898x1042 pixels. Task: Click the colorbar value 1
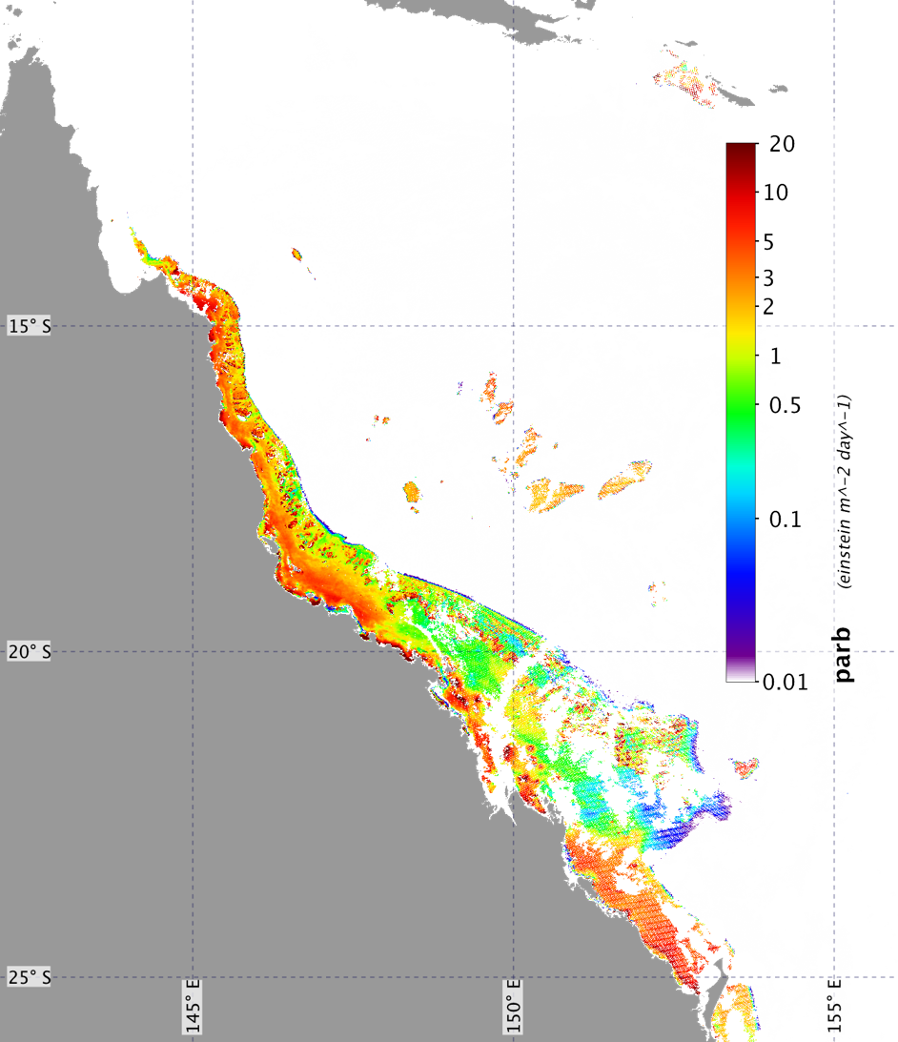click(x=775, y=357)
